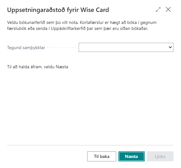Return to previous step via Til baka
Image resolution: width=181 pixels, height=168 pixels.
pos(102,156)
